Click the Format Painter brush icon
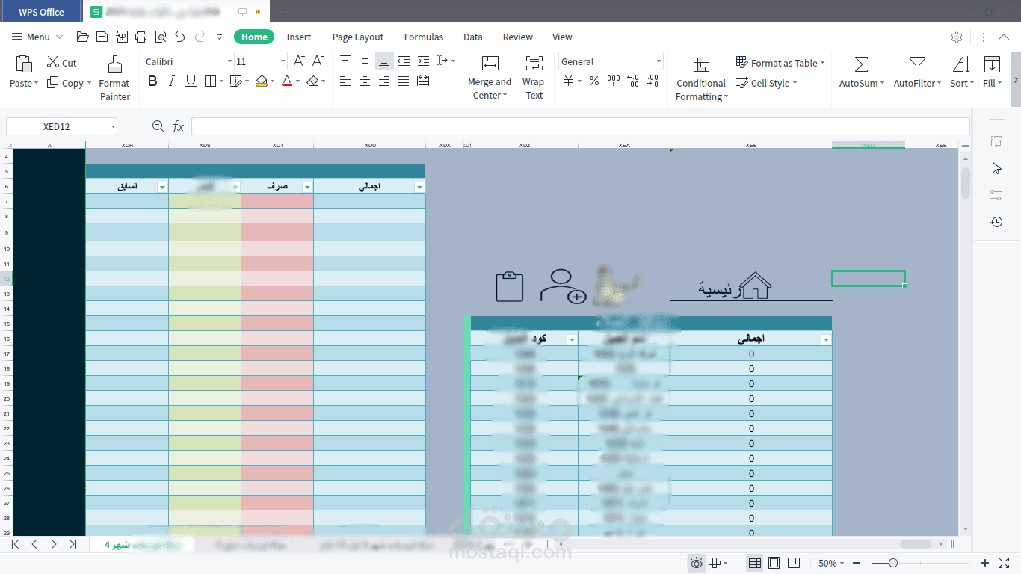Viewport: 1021px width, 574px height. click(x=114, y=64)
